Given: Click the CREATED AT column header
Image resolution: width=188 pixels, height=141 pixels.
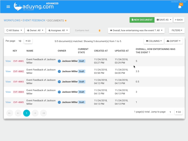Looking at the screenshot, I should pos(101,51).
